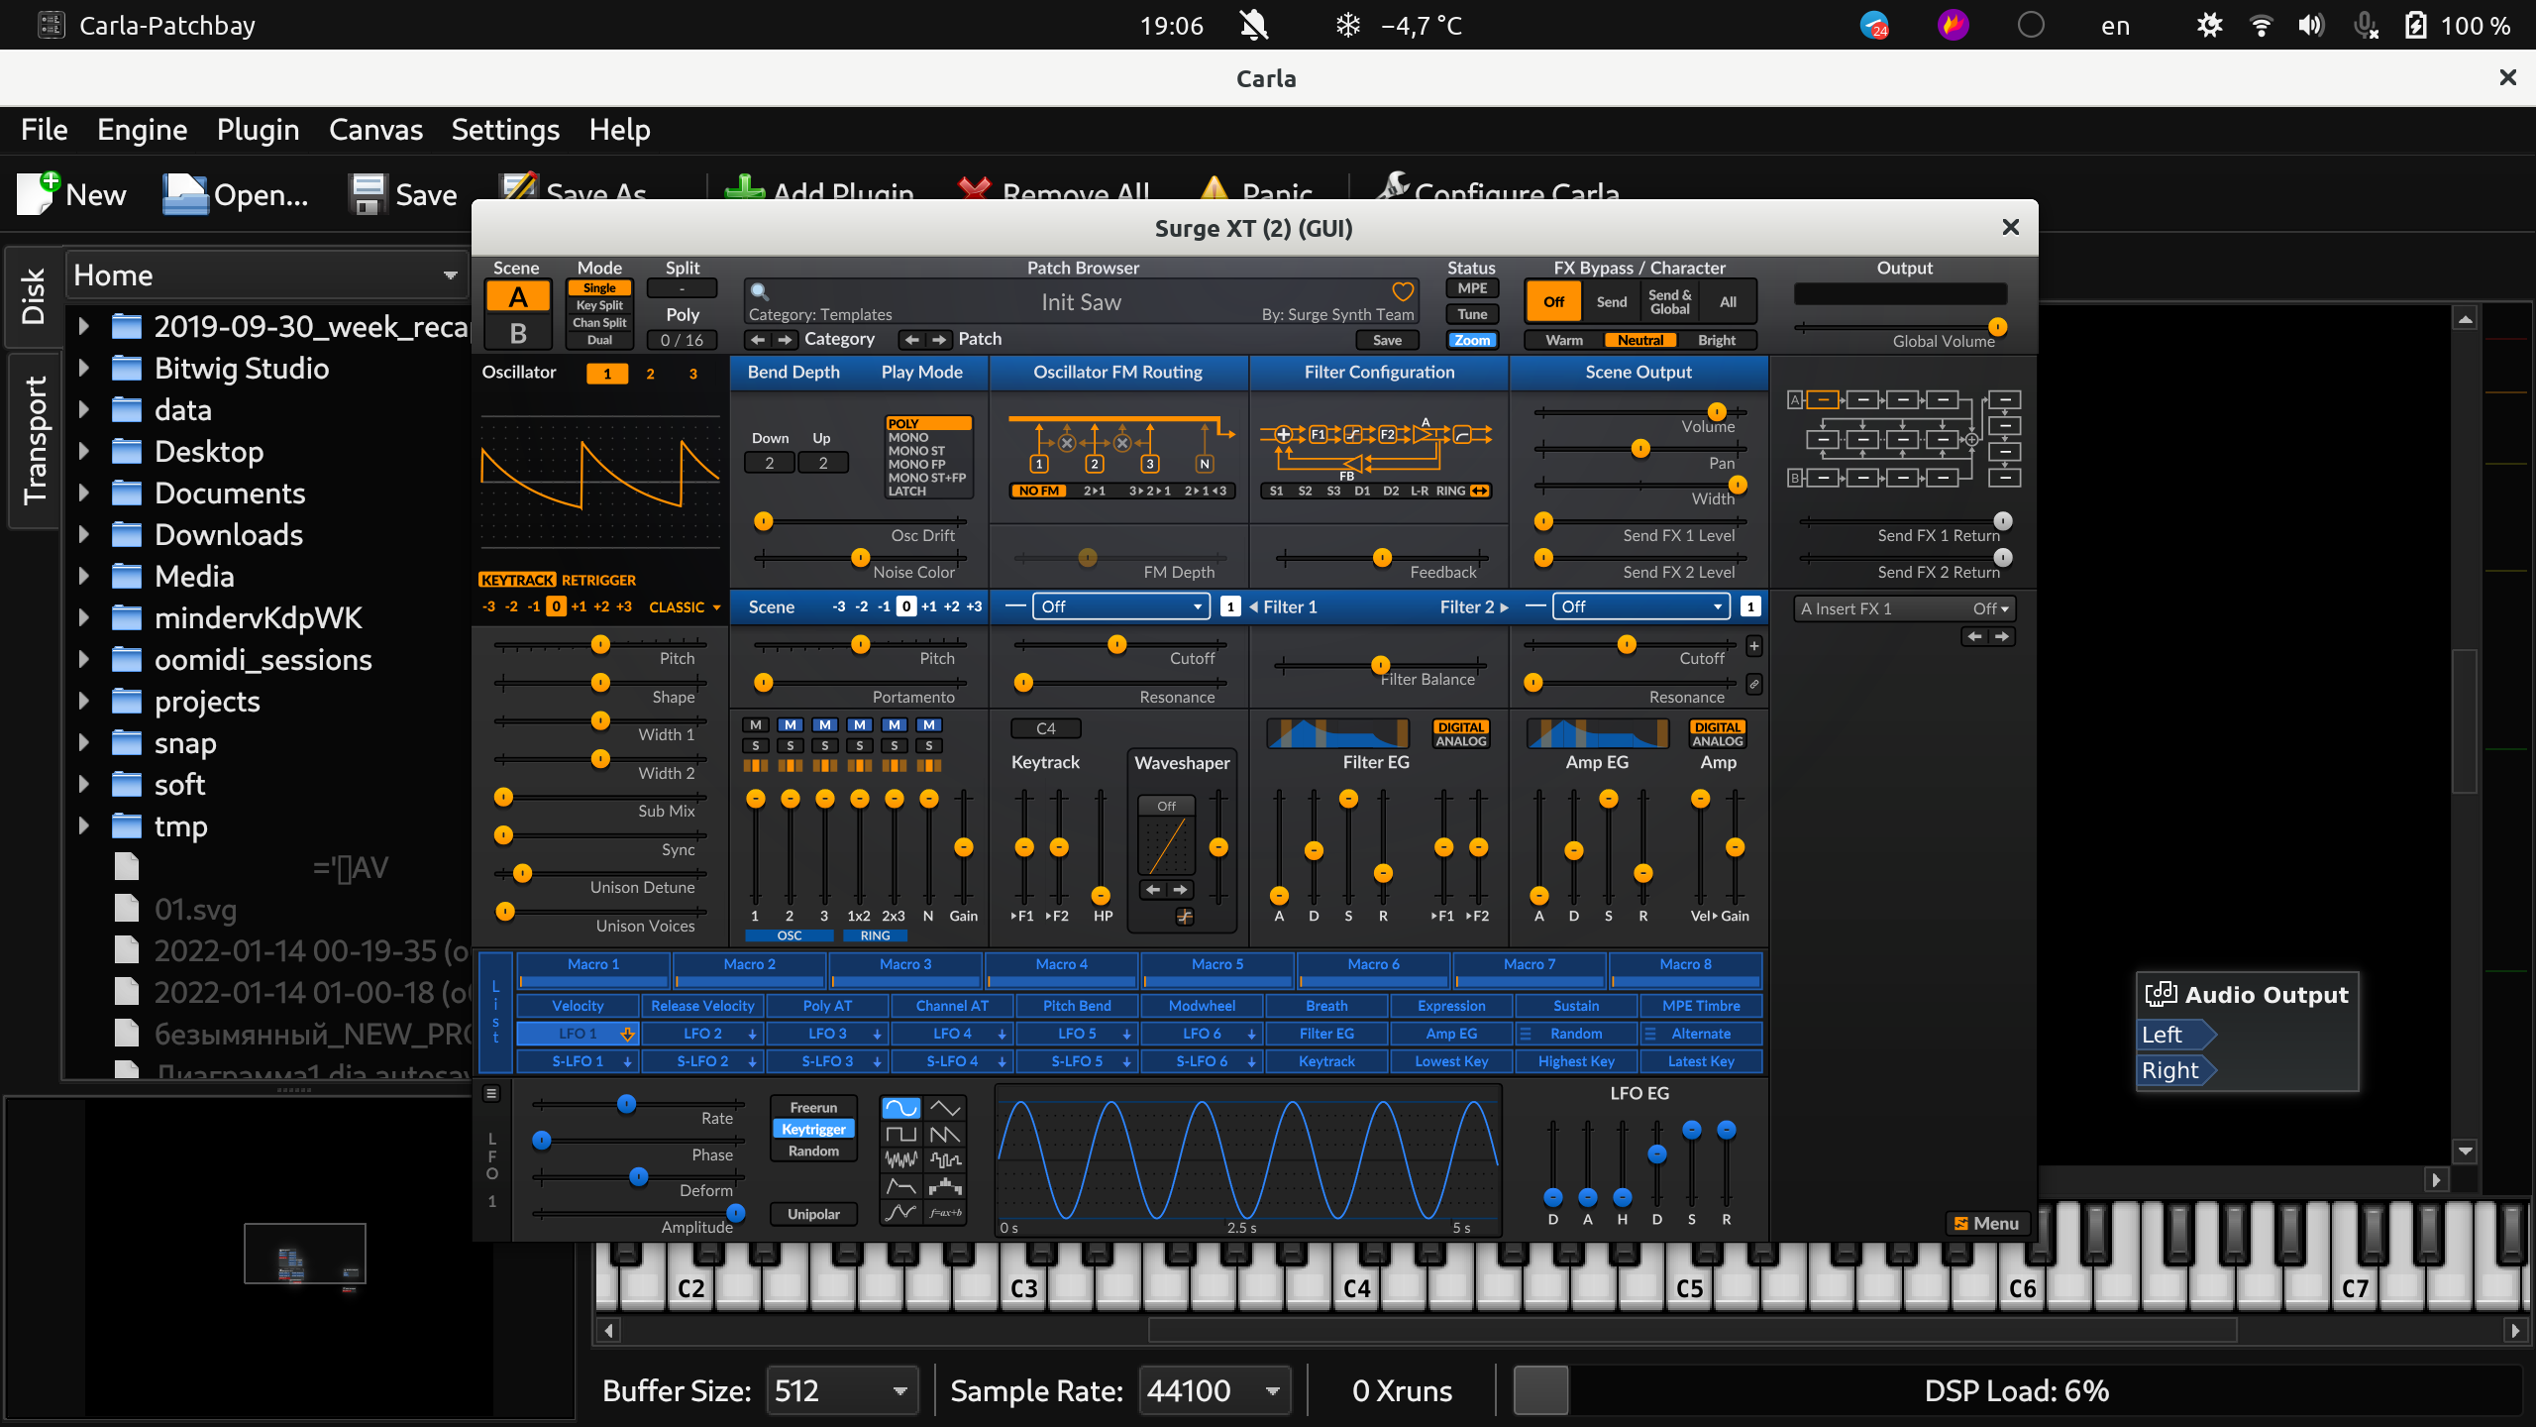Click the heart to favorite the patch
The height and width of the screenshot is (1427, 2536).
pyautogui.click(x=1403, y=291)
